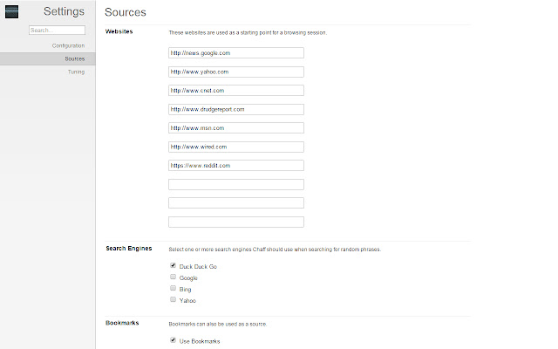
Task: Open the Configuration settings page
Action: pos(68,44)
